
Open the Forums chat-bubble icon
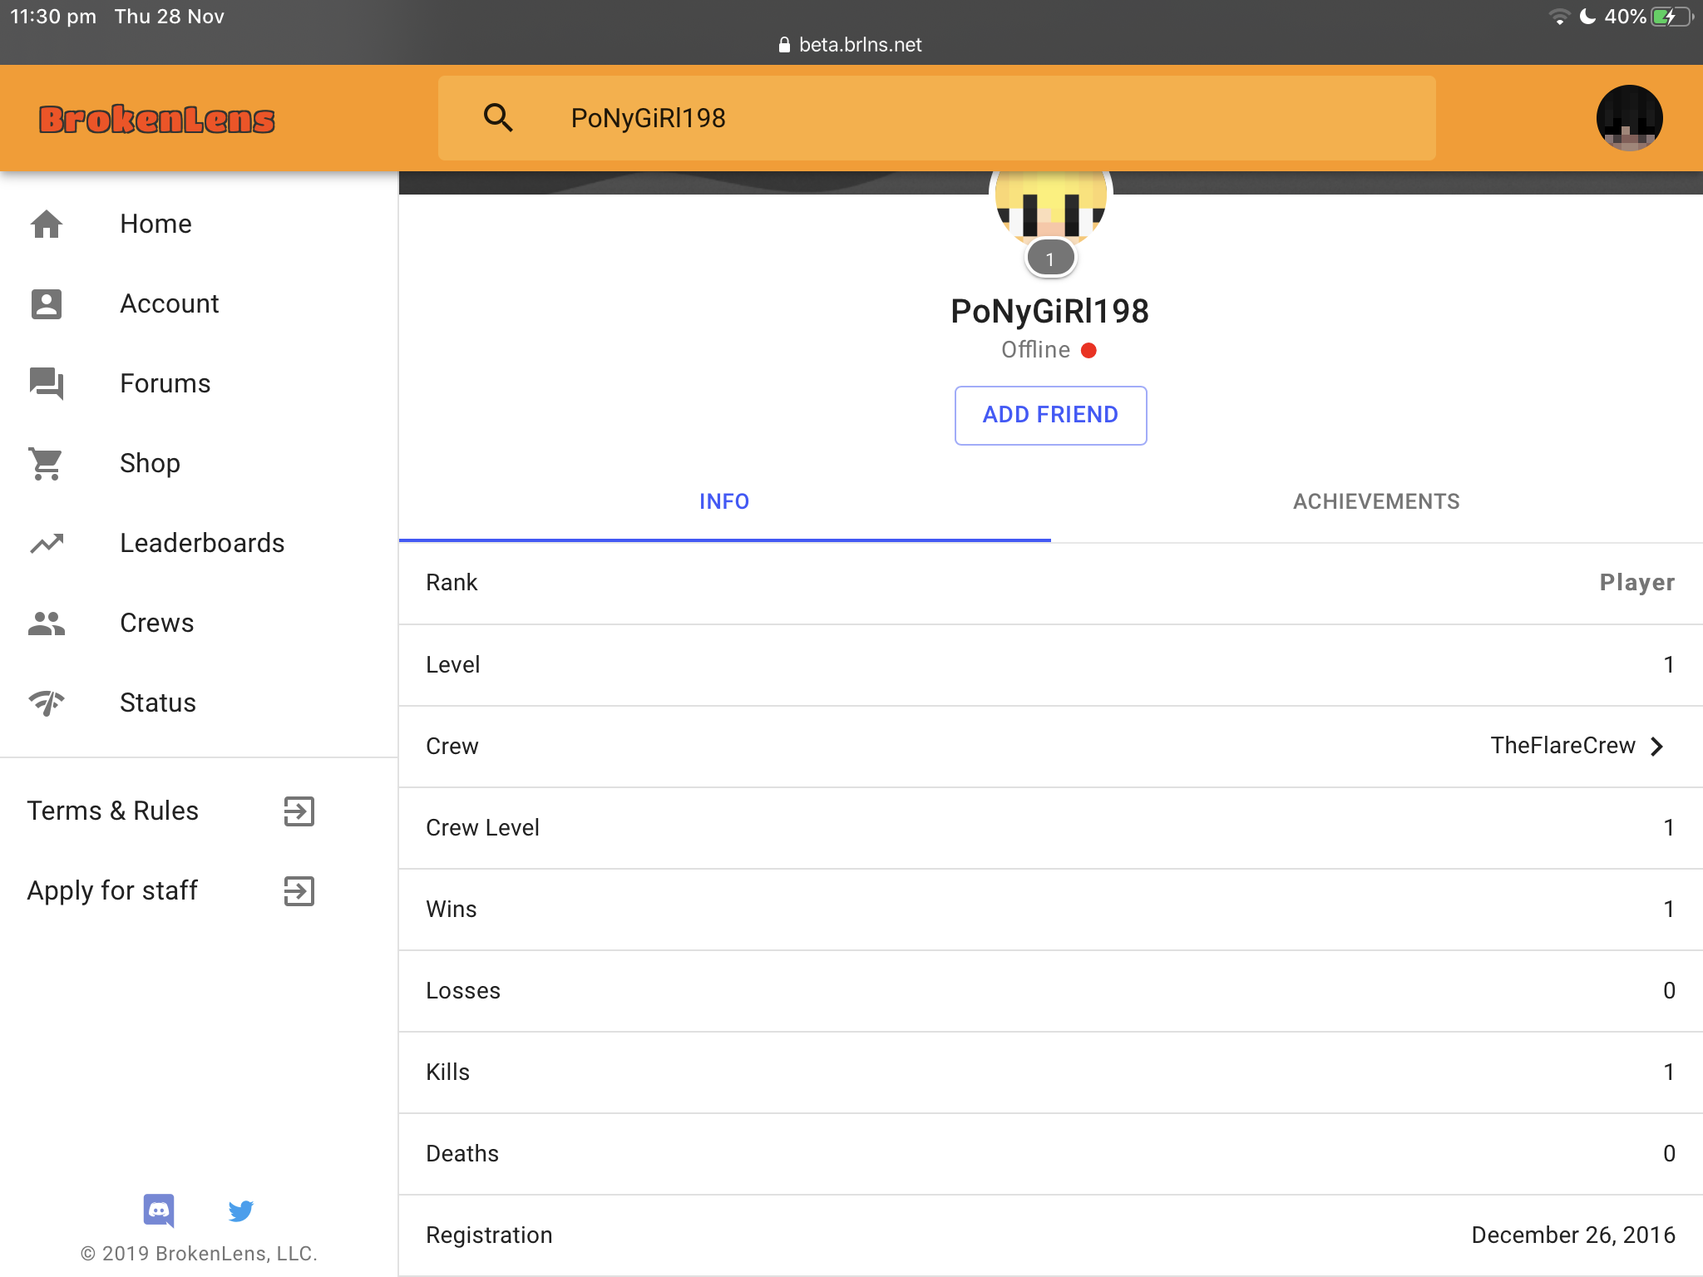pos(47,383)
